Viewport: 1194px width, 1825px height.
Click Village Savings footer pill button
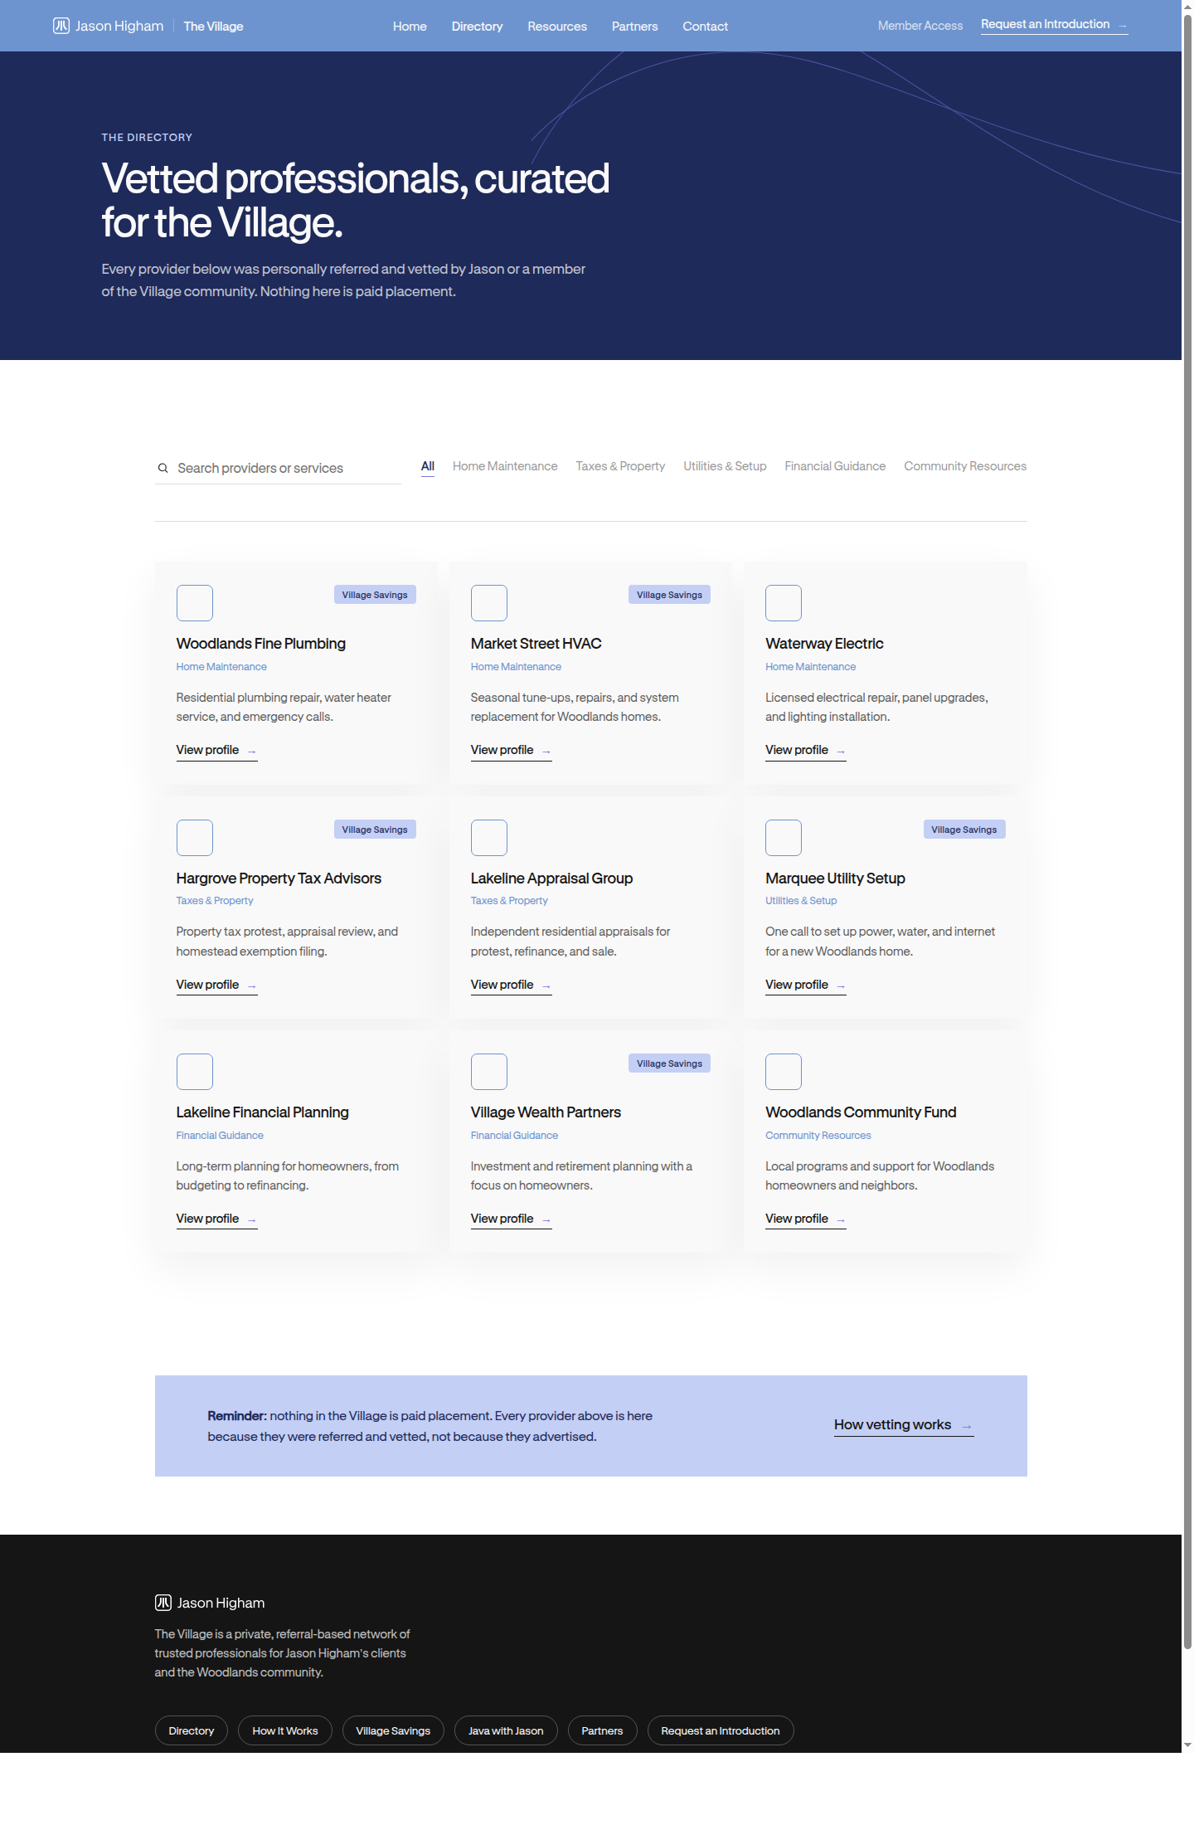(x=393, y=1730)
